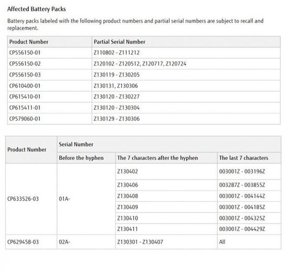288x274 pixels.
Task: Click the Partial Serial Number column header
Action: click(119, 42)
